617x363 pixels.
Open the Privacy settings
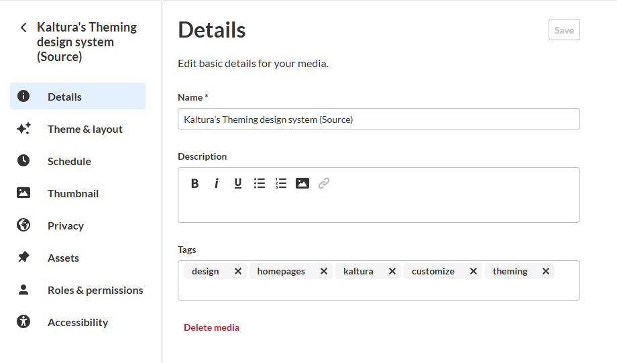coord(78,225)
